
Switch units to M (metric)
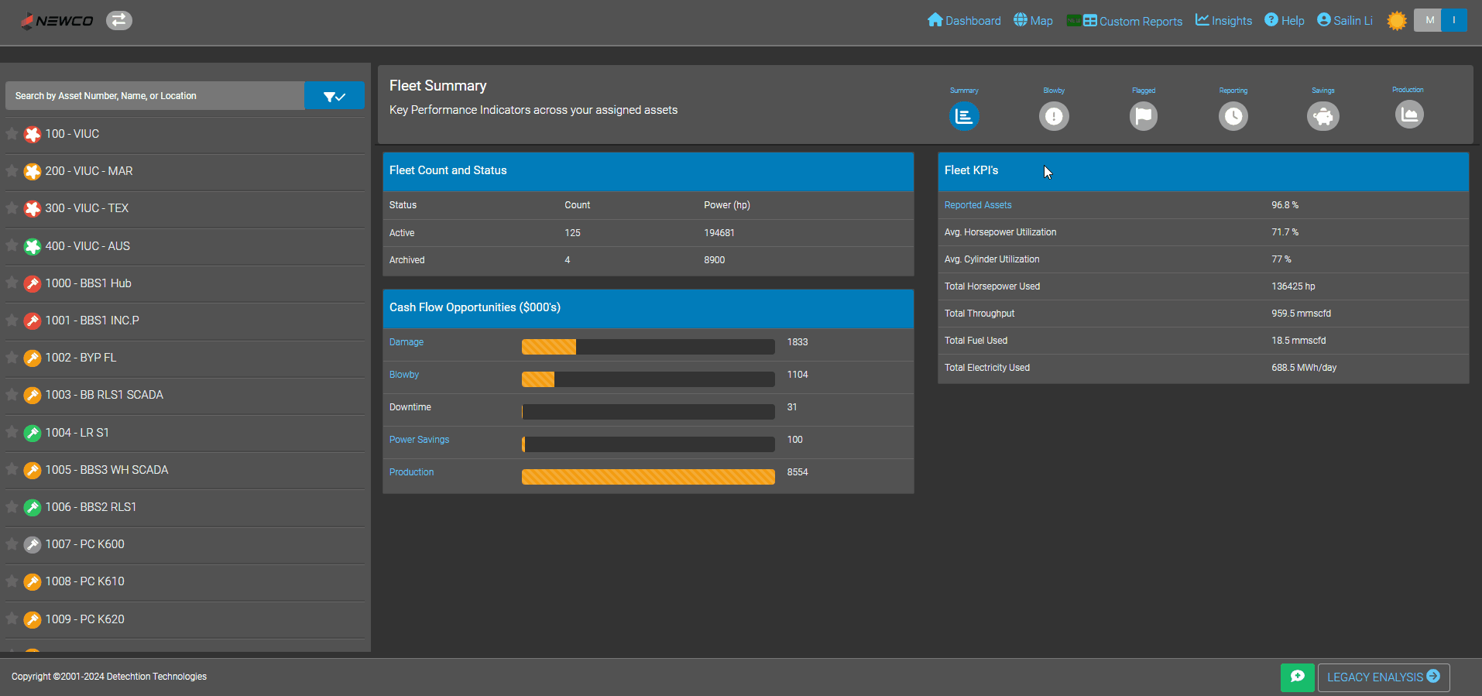pyautogui.click(x=1428, y=20)
